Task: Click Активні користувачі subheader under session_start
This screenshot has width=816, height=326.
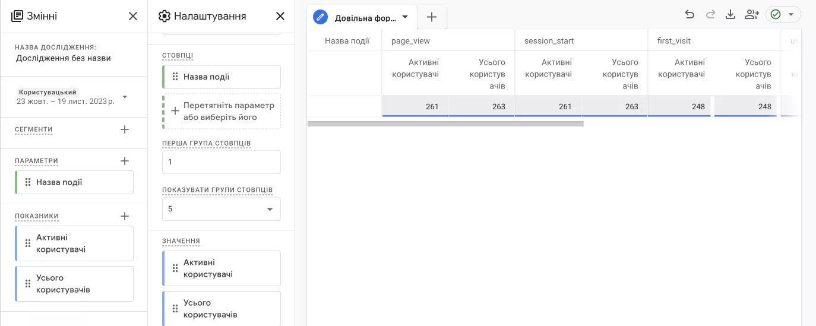Action: pos(548,68)
